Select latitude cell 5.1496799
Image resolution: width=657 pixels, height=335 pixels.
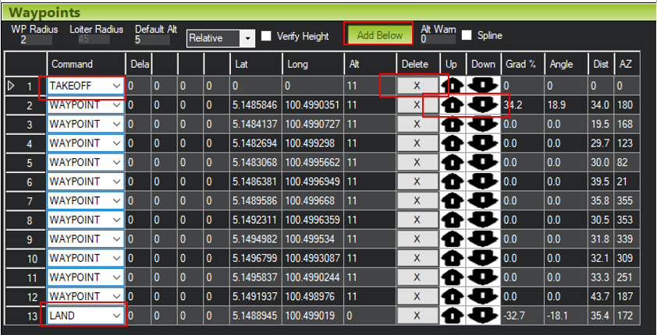pos(256,258)
